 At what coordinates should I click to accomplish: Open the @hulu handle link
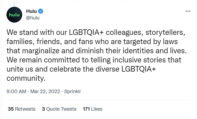pyautogui.click(x=33, y=18)
